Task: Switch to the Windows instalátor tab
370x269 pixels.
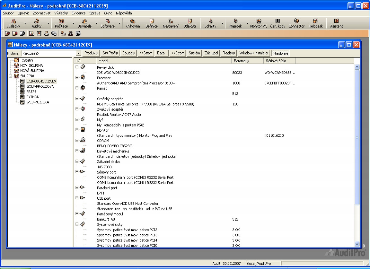Action: coord(254,53)
